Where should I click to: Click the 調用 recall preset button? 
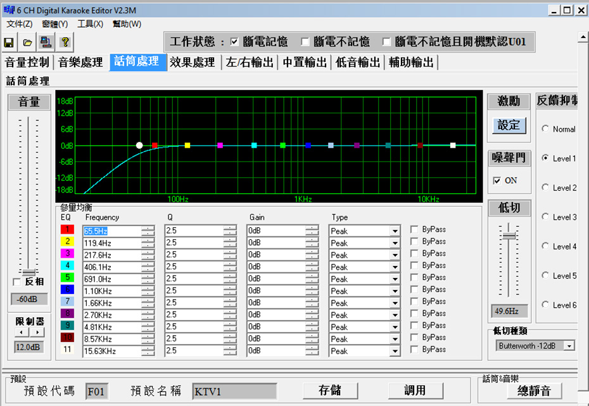click(x=415, y=391)
